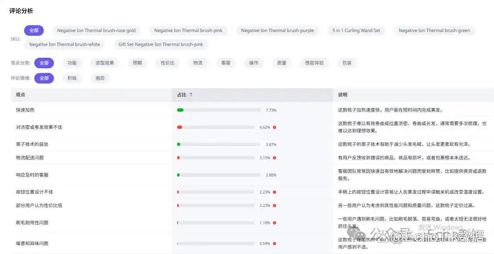Click the red dot in the 按钮位置设计不佳 row
This screenshot has height=254, width=494.
click(274, 192)
